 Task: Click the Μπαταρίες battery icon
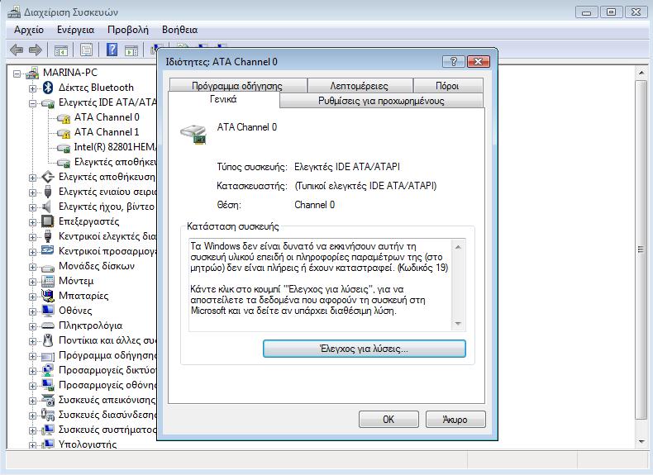click(x=48, y=296)
